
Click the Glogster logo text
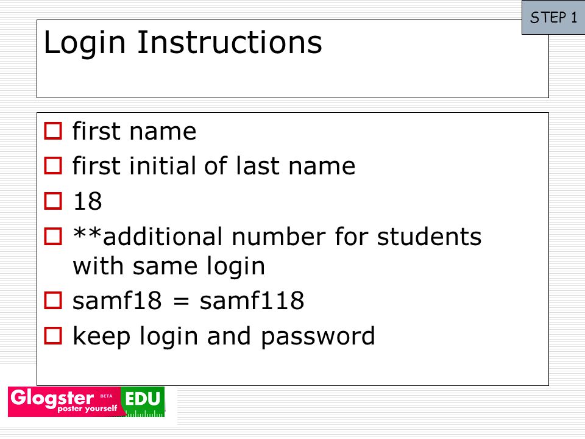52,399
